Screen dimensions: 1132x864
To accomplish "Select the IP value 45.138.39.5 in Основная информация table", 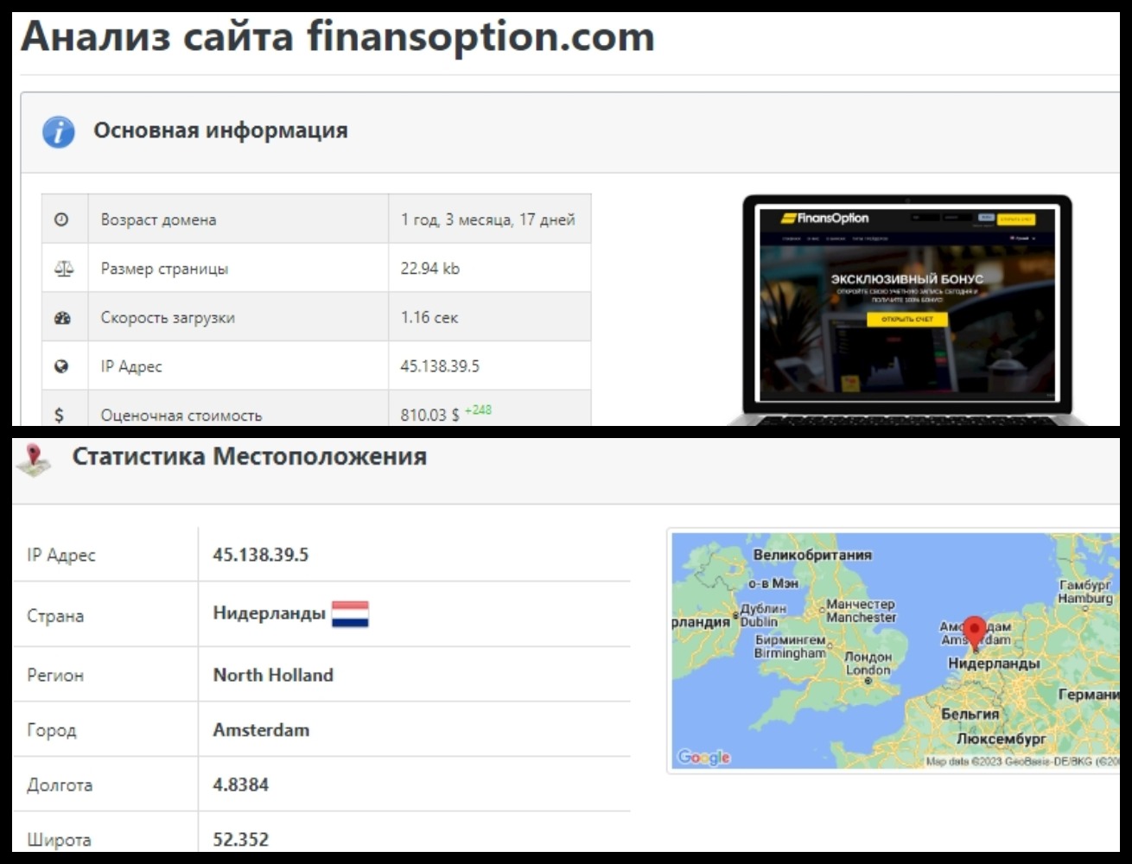I will point(439,366).
